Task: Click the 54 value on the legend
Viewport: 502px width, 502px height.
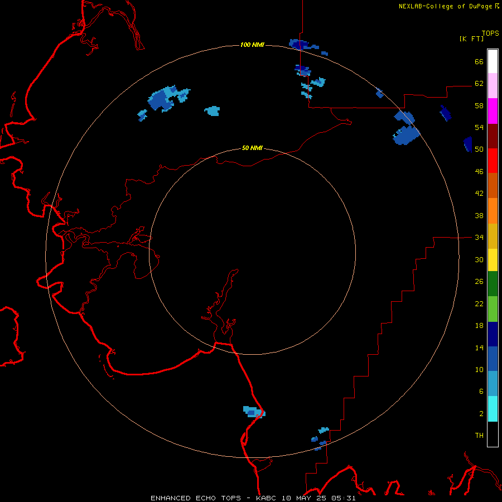Action: point(479,127)
